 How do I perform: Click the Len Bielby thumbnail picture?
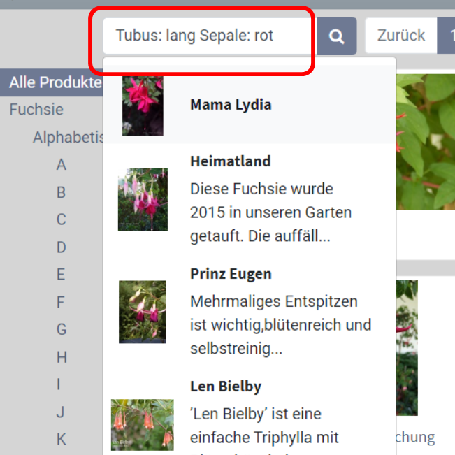(x=143, y=424)
